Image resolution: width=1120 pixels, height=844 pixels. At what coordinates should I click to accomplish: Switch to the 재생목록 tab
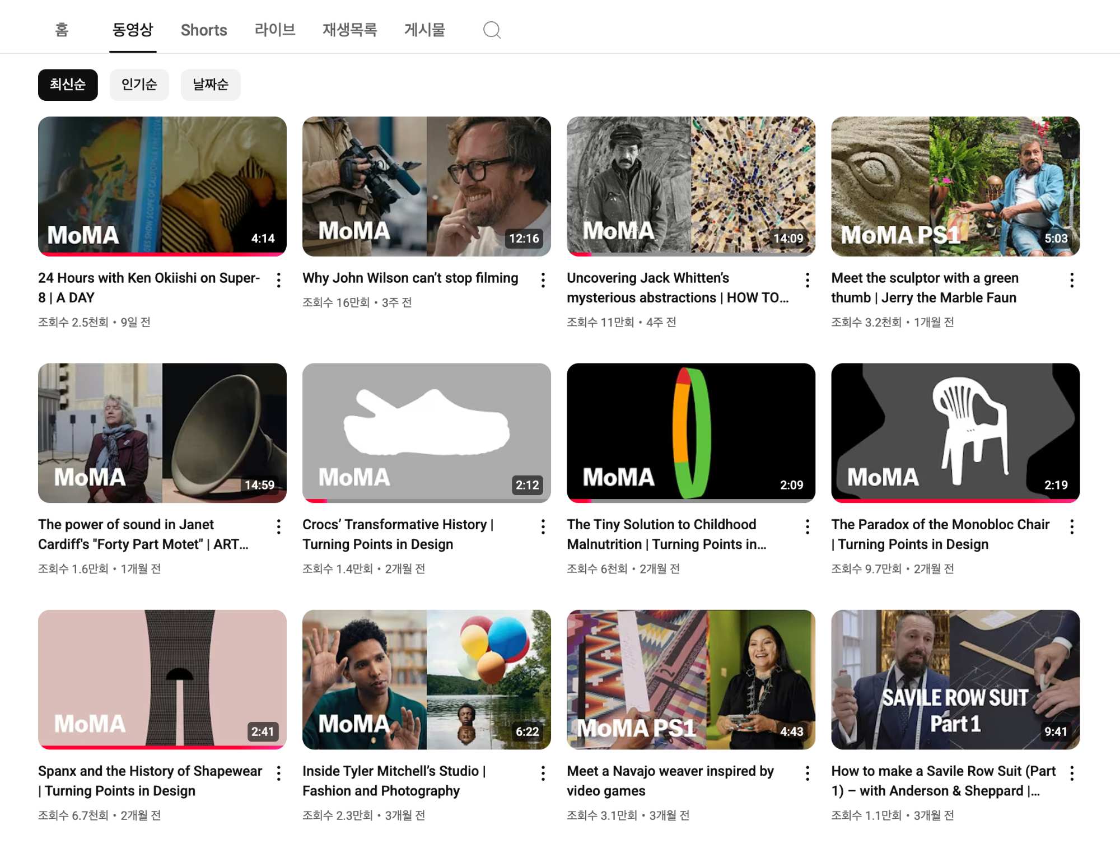(x=349, y=30)
